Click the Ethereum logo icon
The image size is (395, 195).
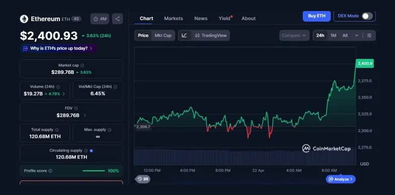coord(24,19)
